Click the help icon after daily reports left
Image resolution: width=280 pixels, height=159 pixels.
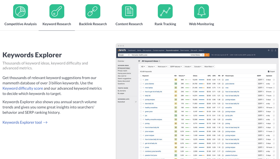227,55
